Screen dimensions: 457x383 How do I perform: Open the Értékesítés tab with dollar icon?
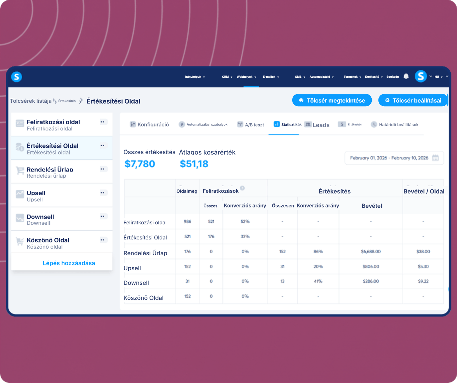point(350,124)
